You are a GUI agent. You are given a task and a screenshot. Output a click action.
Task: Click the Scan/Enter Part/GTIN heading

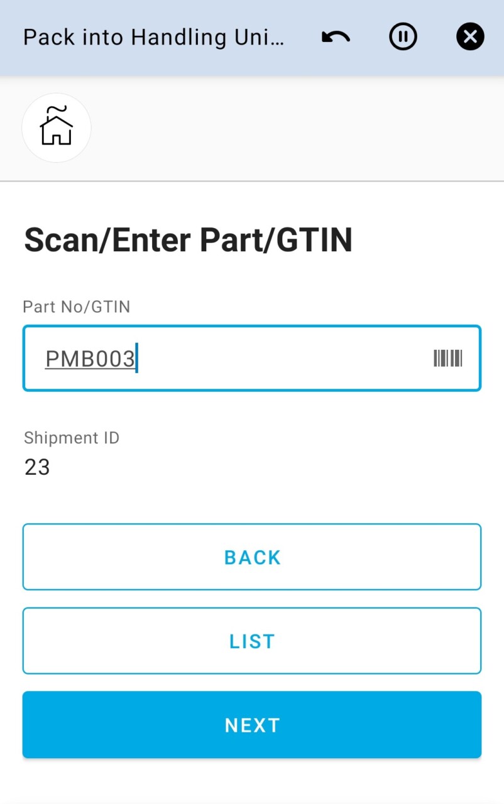click(188, 241)
